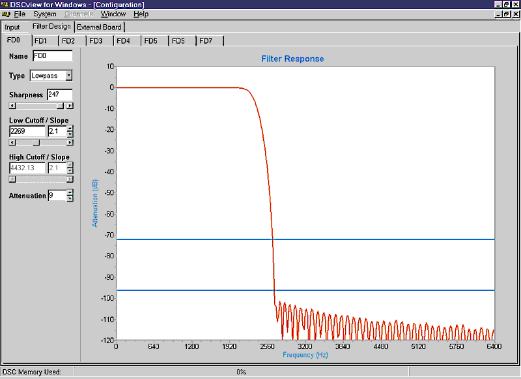Click the Configuration child window menu icon

click(x=5, y=14)
